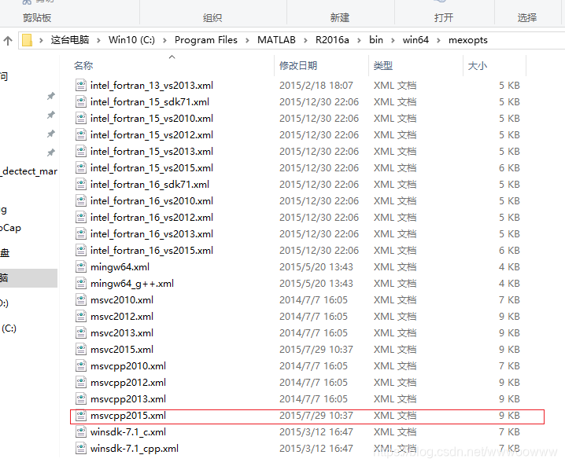Viewport: 565px width, 466px height.
Task: Click the up-arrow navigation button
Action: (x=8, y=40)
